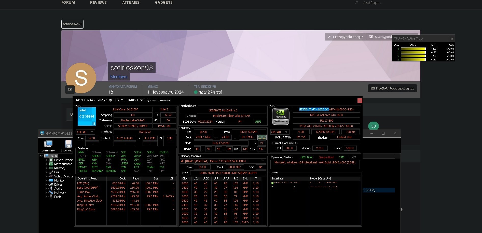Open the memory module bank dropdown
The width and height of the screenshot is (482, 233).
click(x=223, y=161)
